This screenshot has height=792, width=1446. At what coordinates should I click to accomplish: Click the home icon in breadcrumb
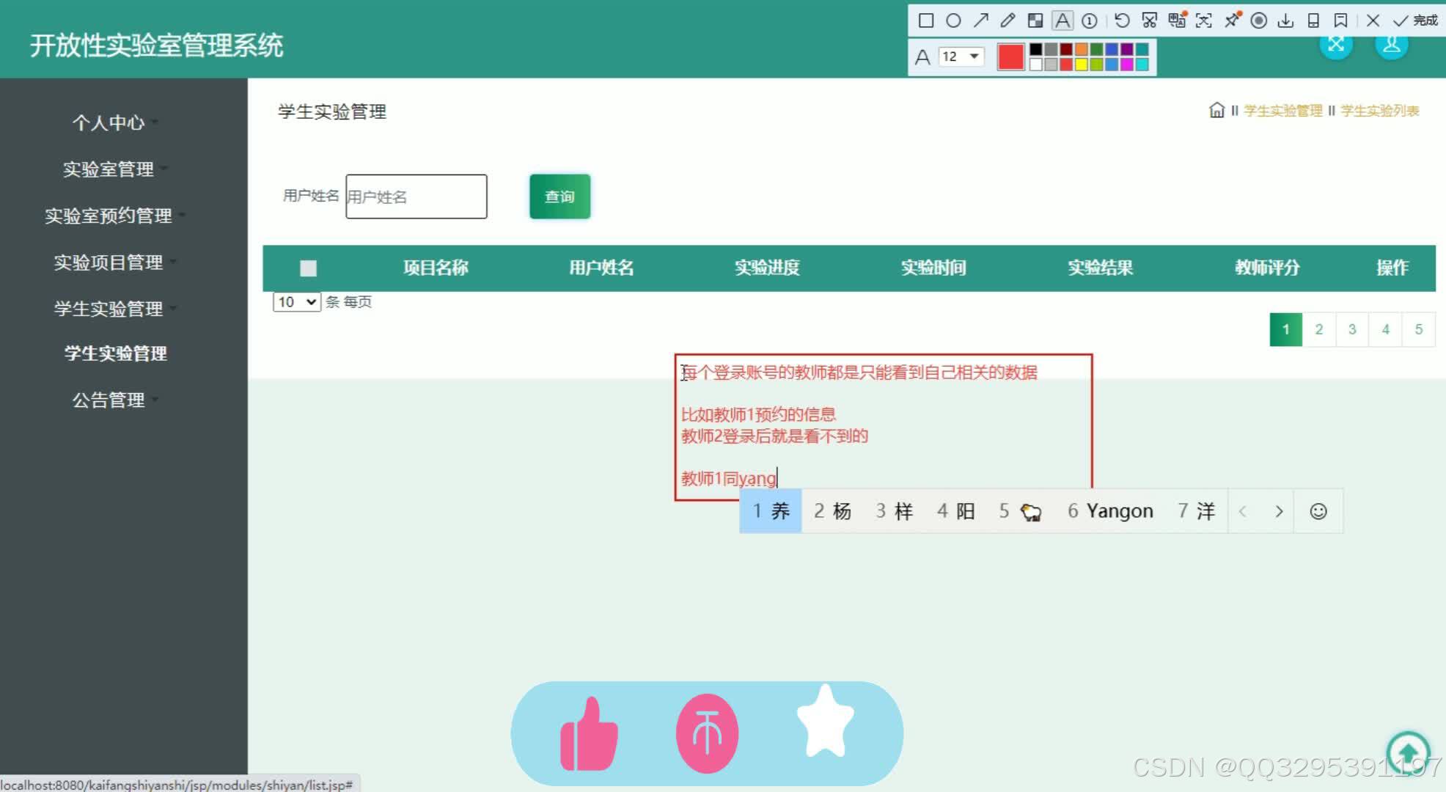[x=1216, y=110]
